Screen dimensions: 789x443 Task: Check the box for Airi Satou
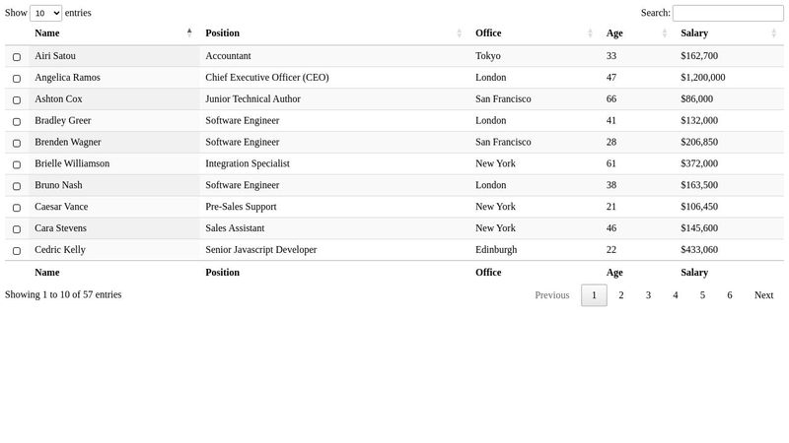(17, 57)
